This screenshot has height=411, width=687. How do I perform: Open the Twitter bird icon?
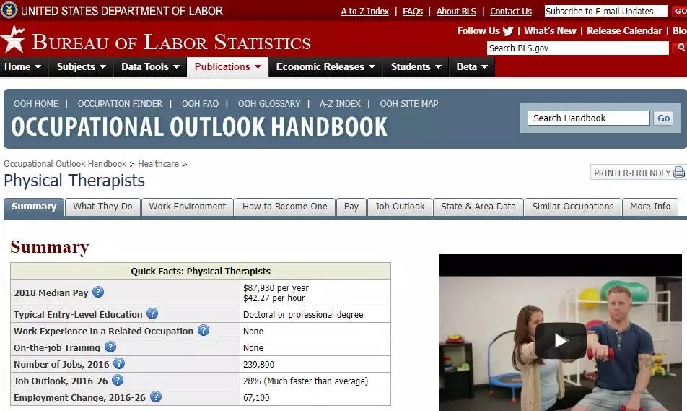[508, 31]
